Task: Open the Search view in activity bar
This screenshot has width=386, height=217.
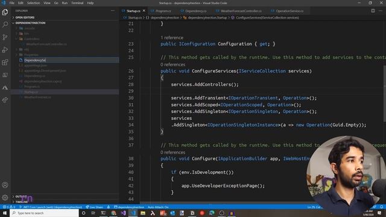Action: point(5,24)
